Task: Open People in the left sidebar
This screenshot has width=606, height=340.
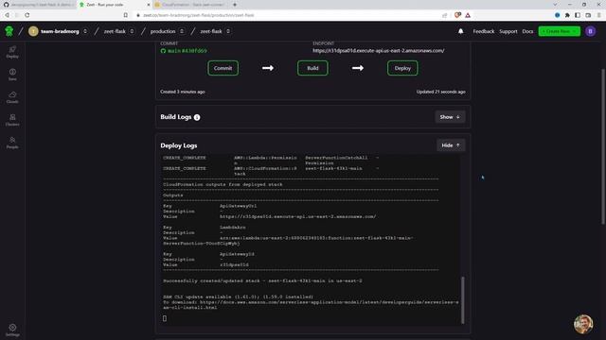Action: 12,143
